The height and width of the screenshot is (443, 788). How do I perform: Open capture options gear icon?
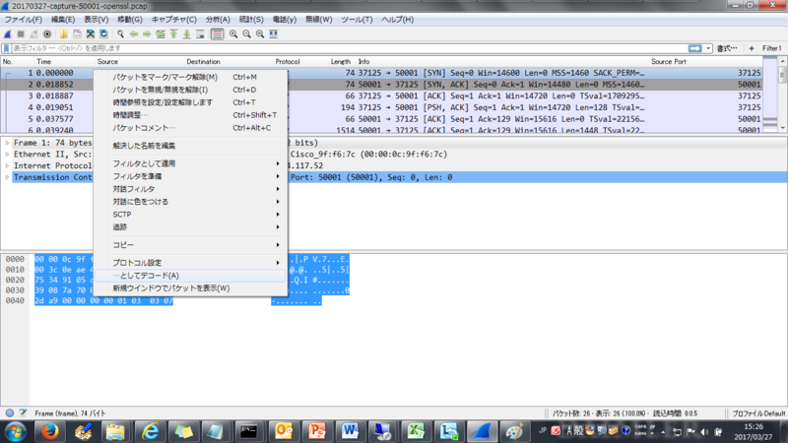(x=47, y=34)
